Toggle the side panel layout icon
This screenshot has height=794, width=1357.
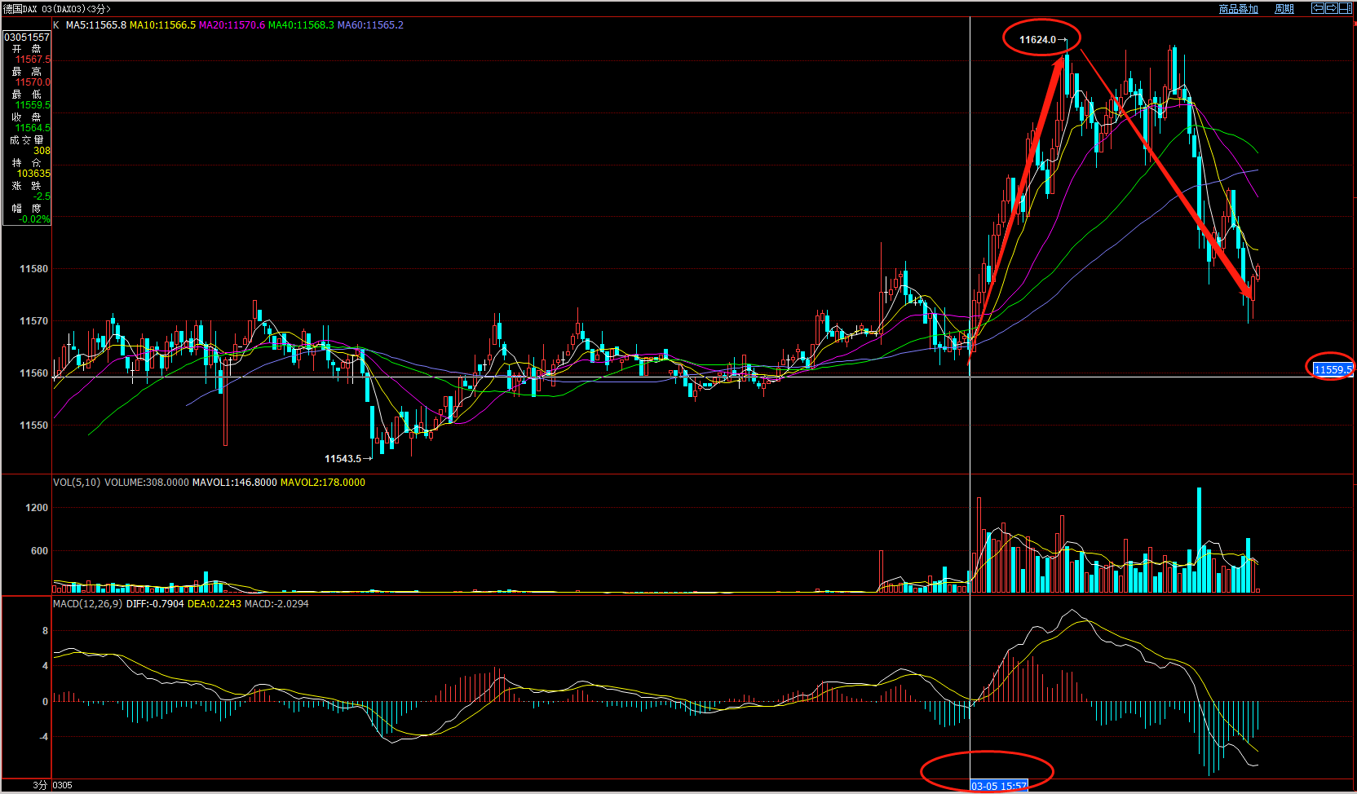pos(1345,8)
